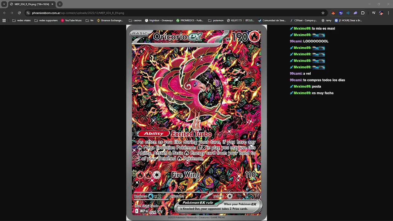Screen dimensions: 393x221
Task: Open the tab search dropdown arrow
Action: click(4, 4)
